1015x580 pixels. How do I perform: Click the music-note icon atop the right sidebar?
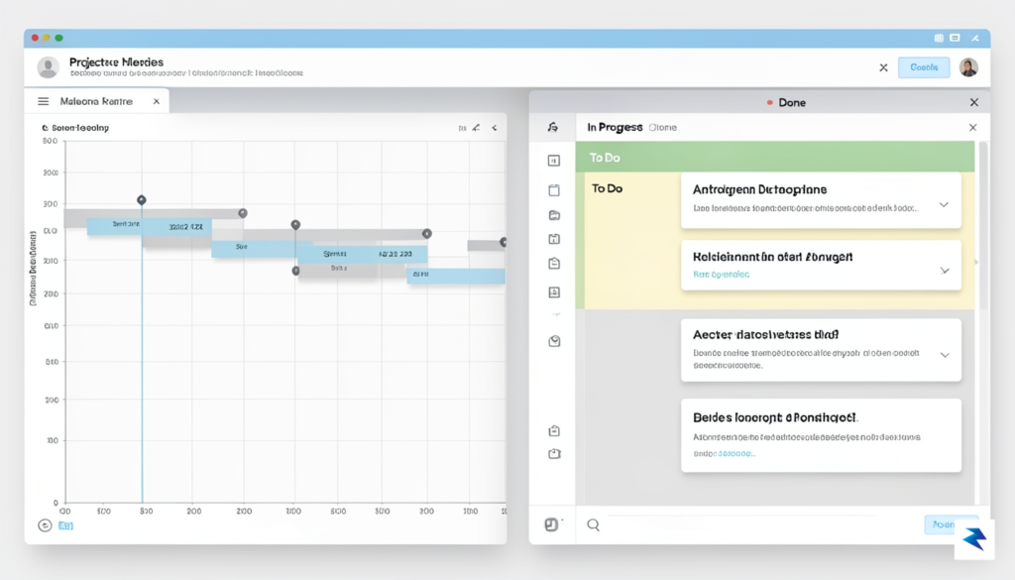point(553,128)
